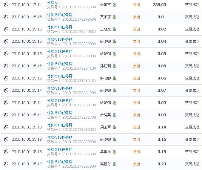The width and height of the screenshot is (202, 170).
Task: Click add-contact icon beside 周玉军
Action: [x=115, y=127]
